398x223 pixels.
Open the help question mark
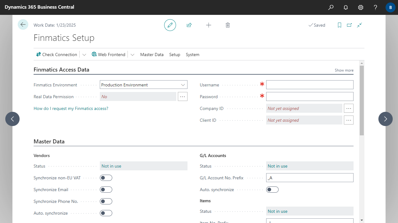tap(376, 7)
